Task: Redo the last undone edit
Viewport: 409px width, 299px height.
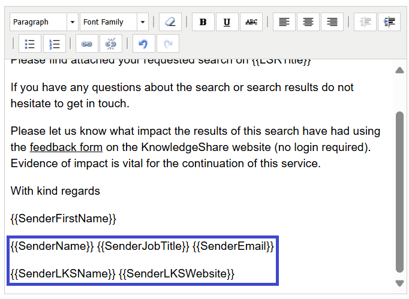Action: [168, 44]
